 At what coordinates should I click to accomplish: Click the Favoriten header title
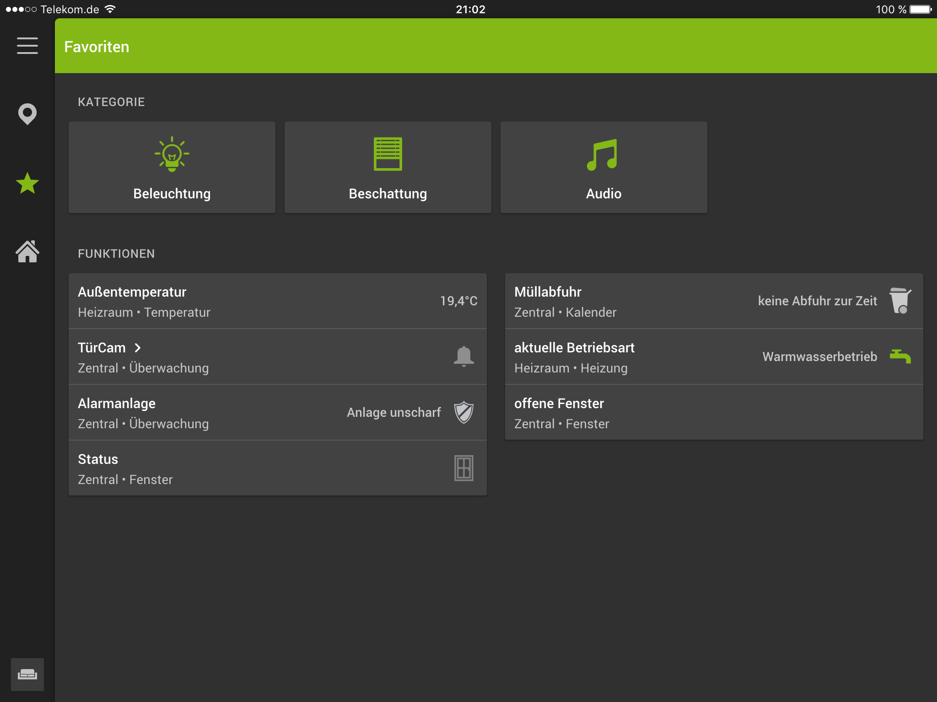click(97, 47)
